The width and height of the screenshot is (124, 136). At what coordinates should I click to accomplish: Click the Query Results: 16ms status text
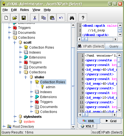pos(18,132)
